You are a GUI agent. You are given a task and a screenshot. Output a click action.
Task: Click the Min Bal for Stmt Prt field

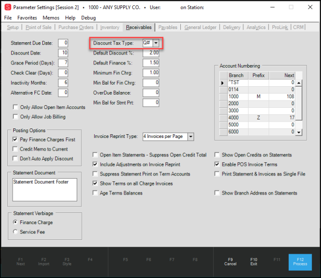pos(151,103)
